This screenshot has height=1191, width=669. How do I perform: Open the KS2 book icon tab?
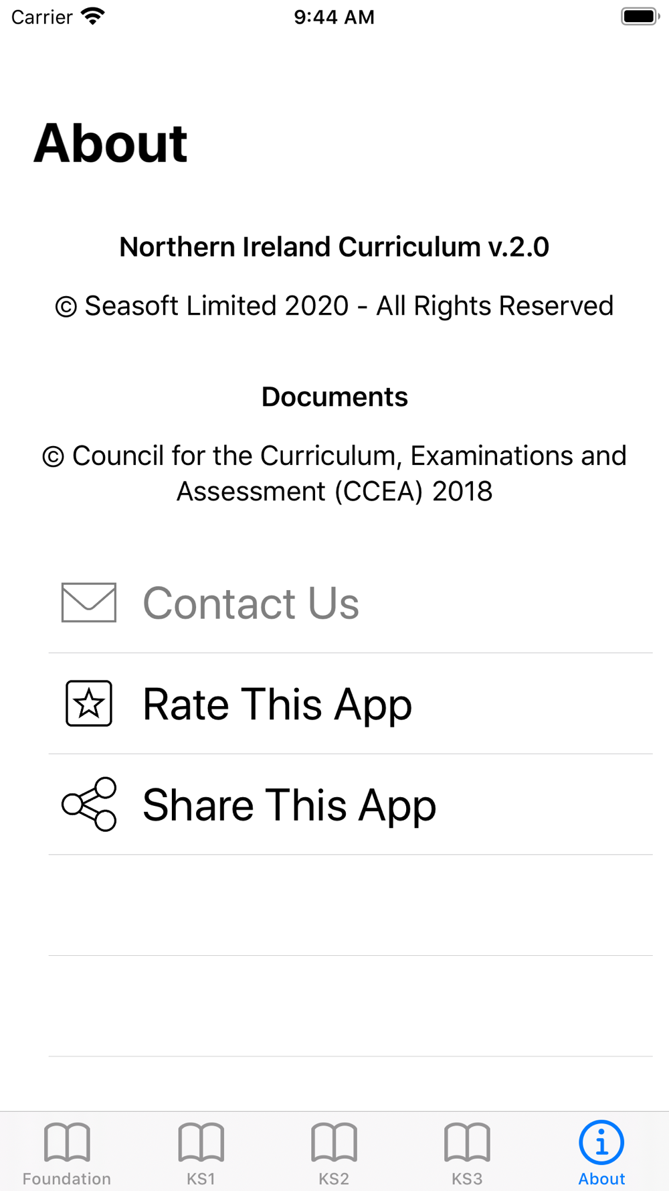(334, 1141)
